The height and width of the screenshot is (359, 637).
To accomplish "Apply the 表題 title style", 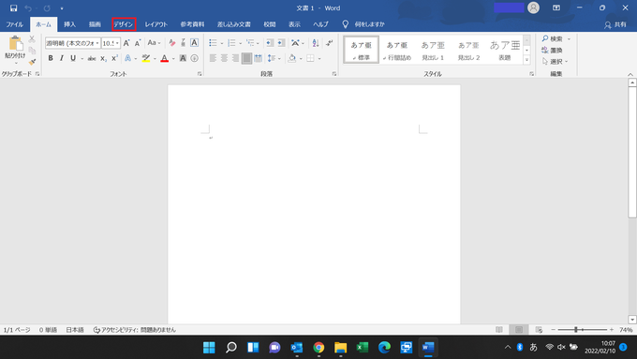I will click(x=505, y=50).
